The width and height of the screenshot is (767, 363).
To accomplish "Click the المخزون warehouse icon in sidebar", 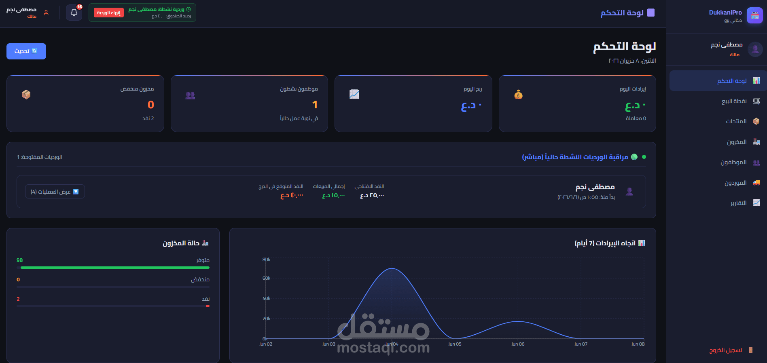I will pos(756,141).
